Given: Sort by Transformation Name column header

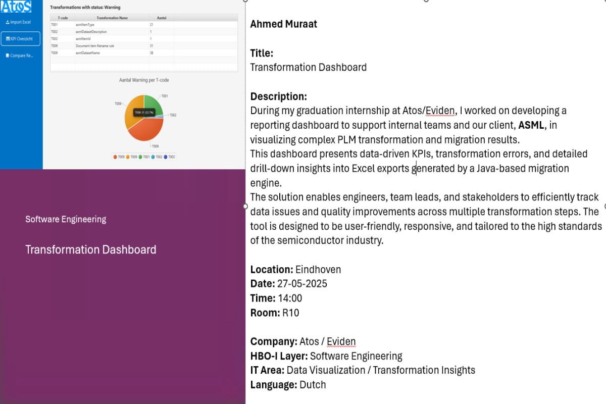Looking at the screenshot, I should pyautogui.click(x=112, y=18).
